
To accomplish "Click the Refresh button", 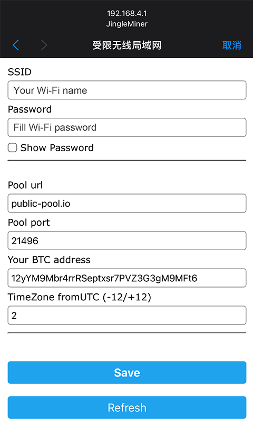I will (127, 408).
